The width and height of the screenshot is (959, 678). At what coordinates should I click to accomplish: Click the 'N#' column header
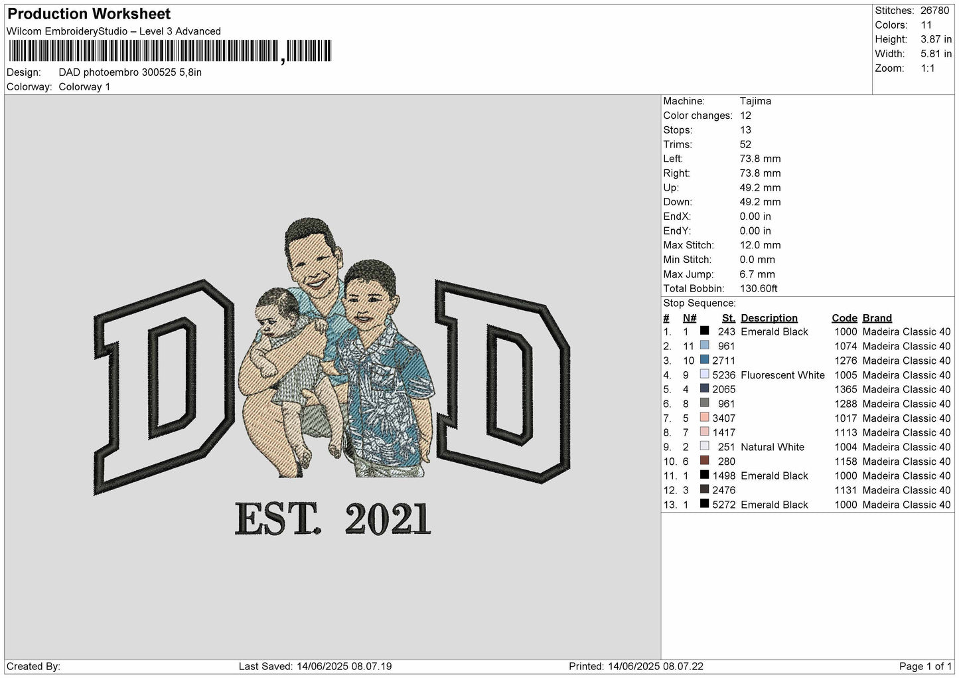(690, 317)
